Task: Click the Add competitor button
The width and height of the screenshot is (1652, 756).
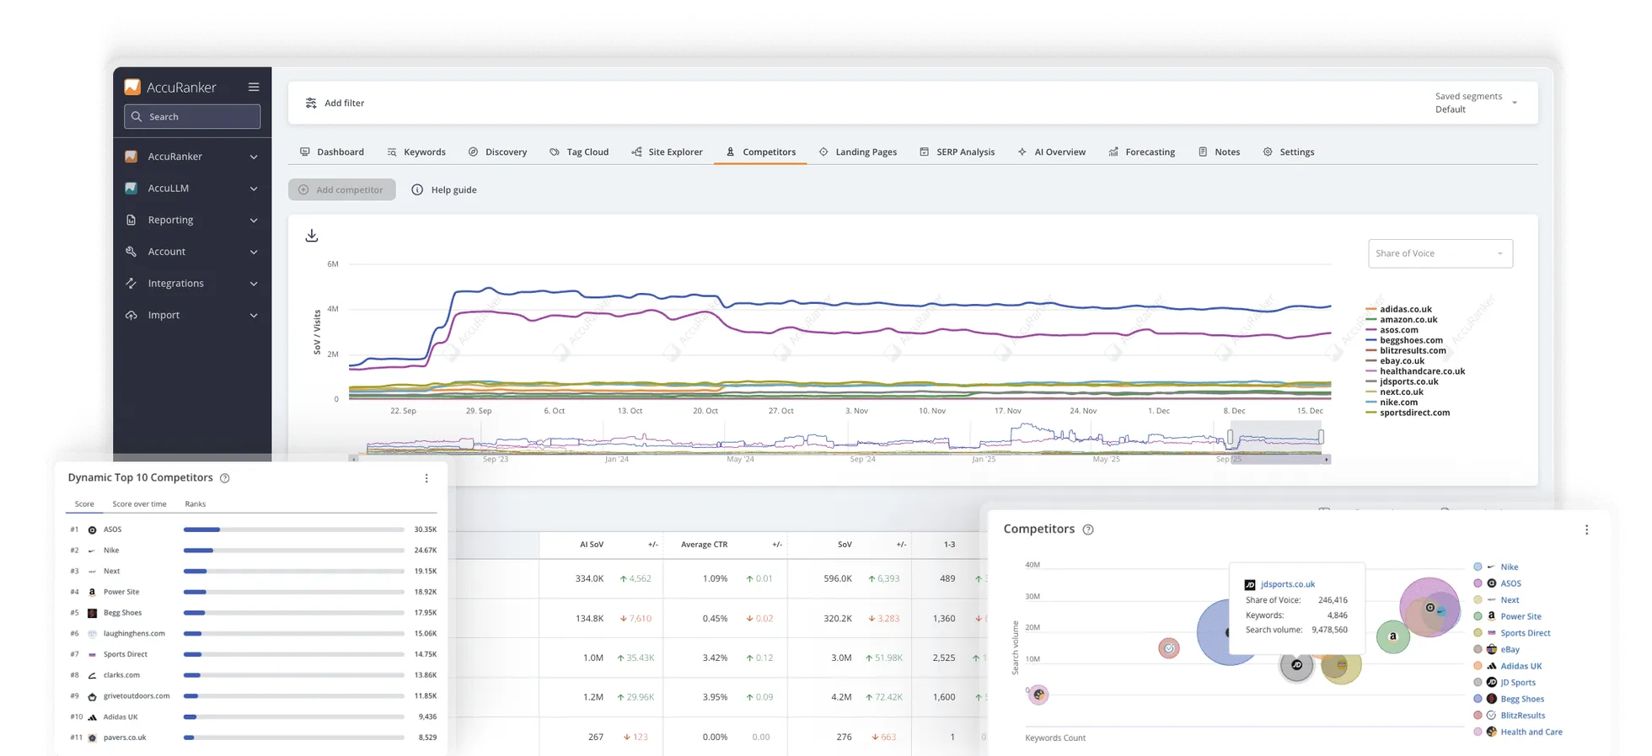Action: [x=341, y=190]
